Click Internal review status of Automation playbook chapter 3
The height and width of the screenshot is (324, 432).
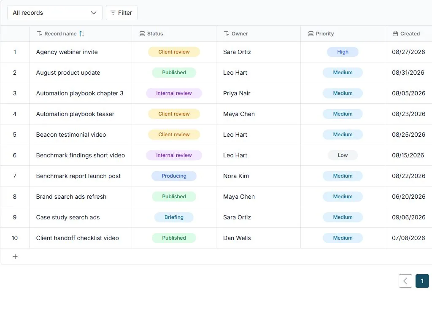tap(174, 93)
